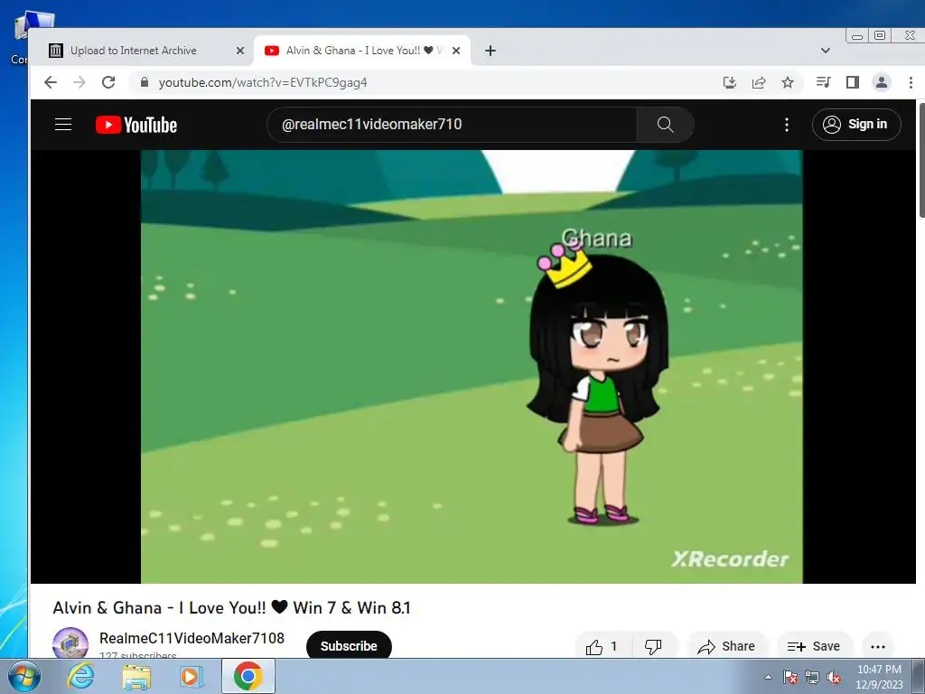This screenshot has width=925, height=694.
Task: Open the taskbar clock and date
Action: coord(879,677)
